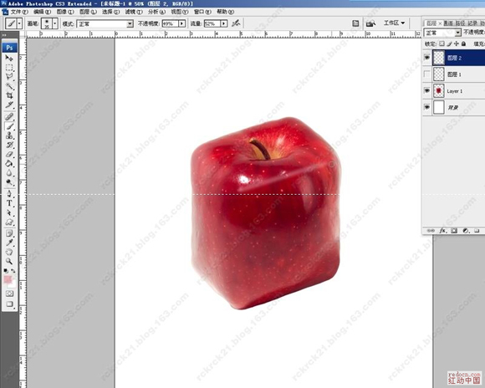Expand the opacity slider arrow at 49%
Screen dimensions: 485x388
coord(182,23)
